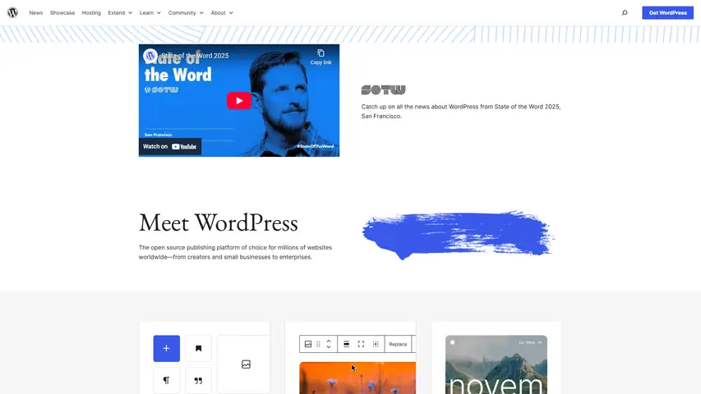Viewport: 701px width, 394px height.
Task: Click the move up/down arrows in toolbar
Action: click(329, 344)
